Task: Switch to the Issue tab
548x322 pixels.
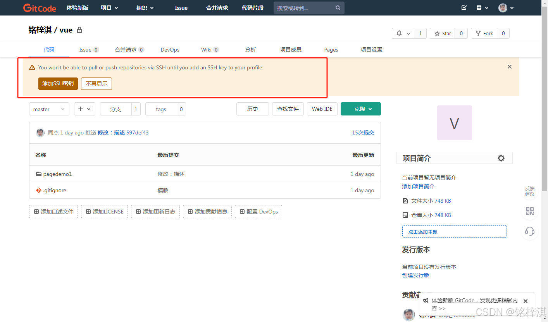Action: pos(89,50)
